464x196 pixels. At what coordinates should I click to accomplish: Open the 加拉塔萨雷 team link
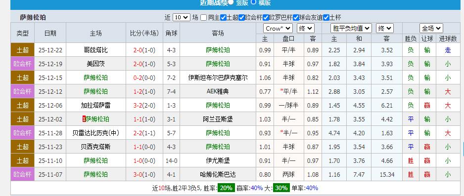95,105
